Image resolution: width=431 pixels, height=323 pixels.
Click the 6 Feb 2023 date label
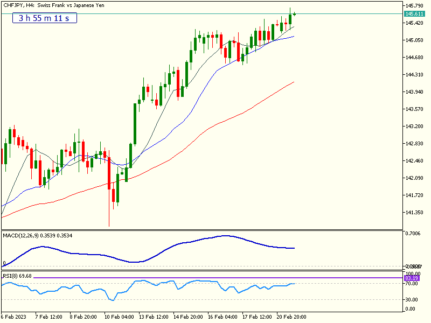click(13, 317)
